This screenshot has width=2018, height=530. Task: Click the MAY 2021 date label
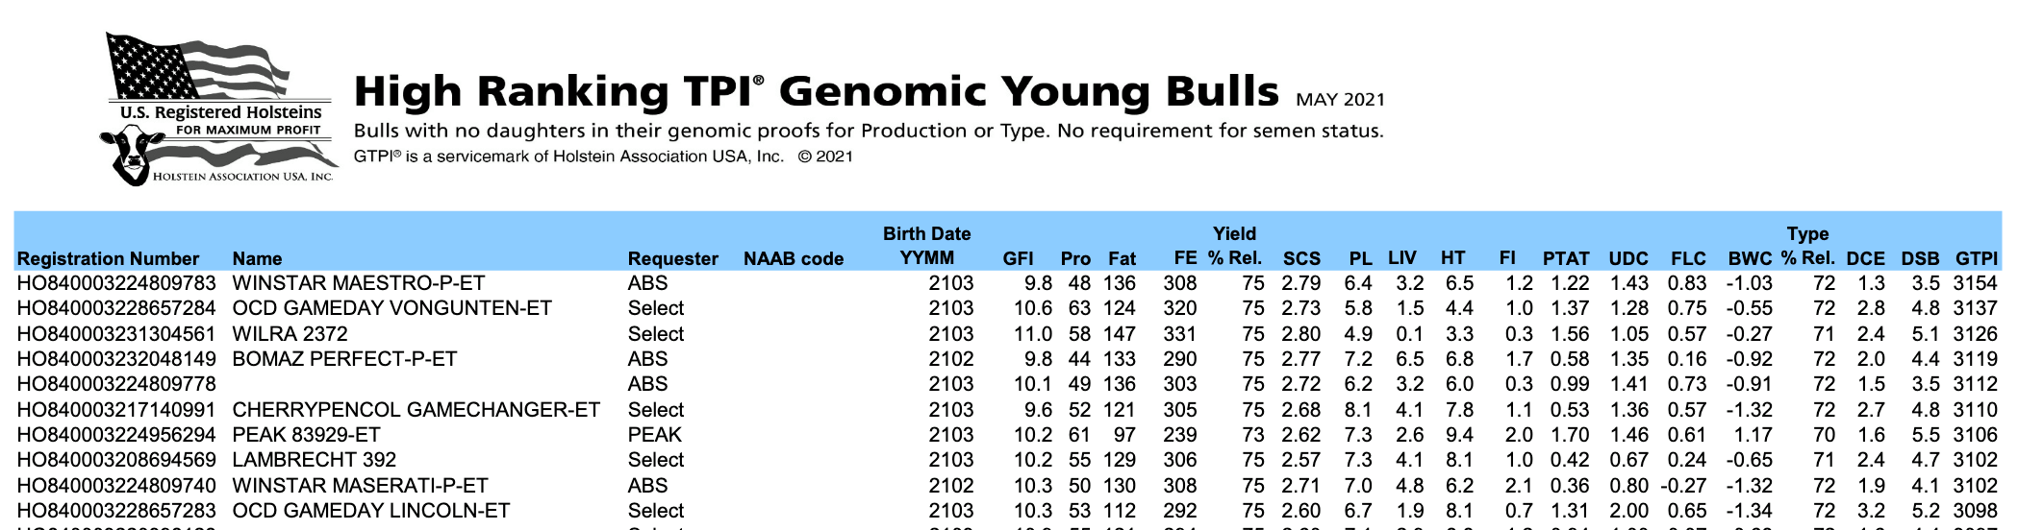click(x=1341, y=99)
